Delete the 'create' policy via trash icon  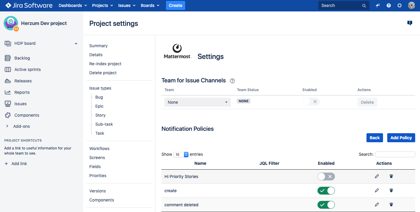pos(391,190)
